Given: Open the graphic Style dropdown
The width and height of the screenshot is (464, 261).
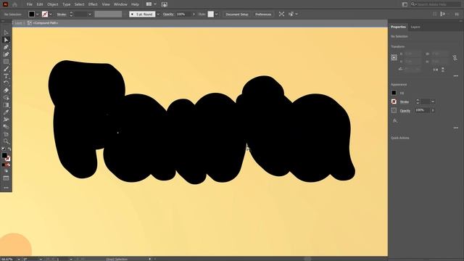Looking at the screenshot, I should click(216, 14).
